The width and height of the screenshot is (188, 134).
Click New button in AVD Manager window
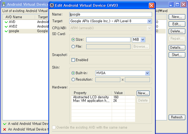[177, 17]
